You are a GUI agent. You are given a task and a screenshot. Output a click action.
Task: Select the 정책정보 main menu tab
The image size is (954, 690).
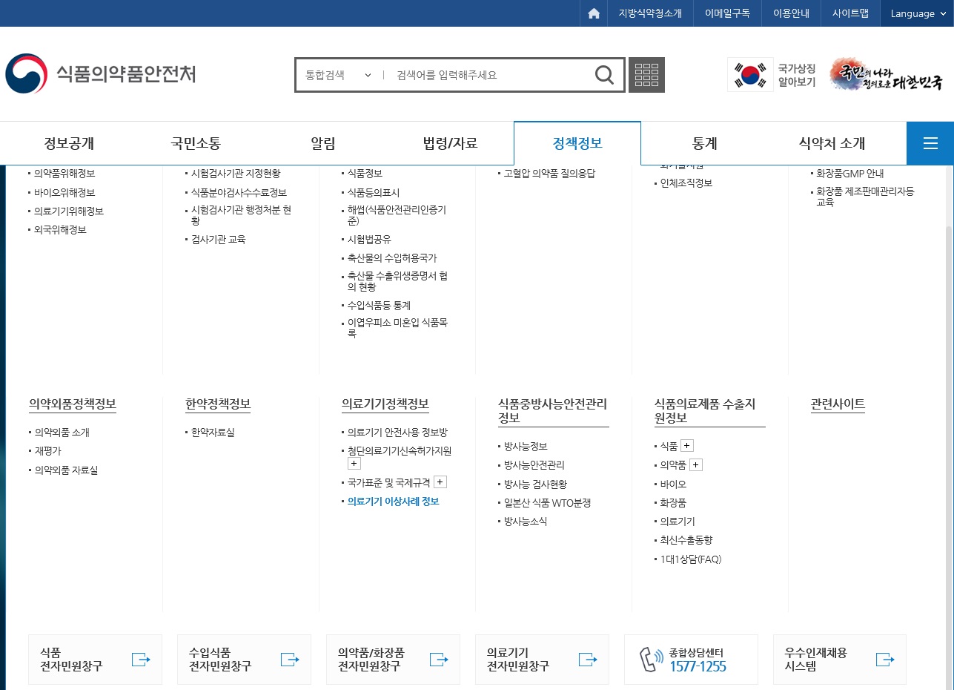577,143
